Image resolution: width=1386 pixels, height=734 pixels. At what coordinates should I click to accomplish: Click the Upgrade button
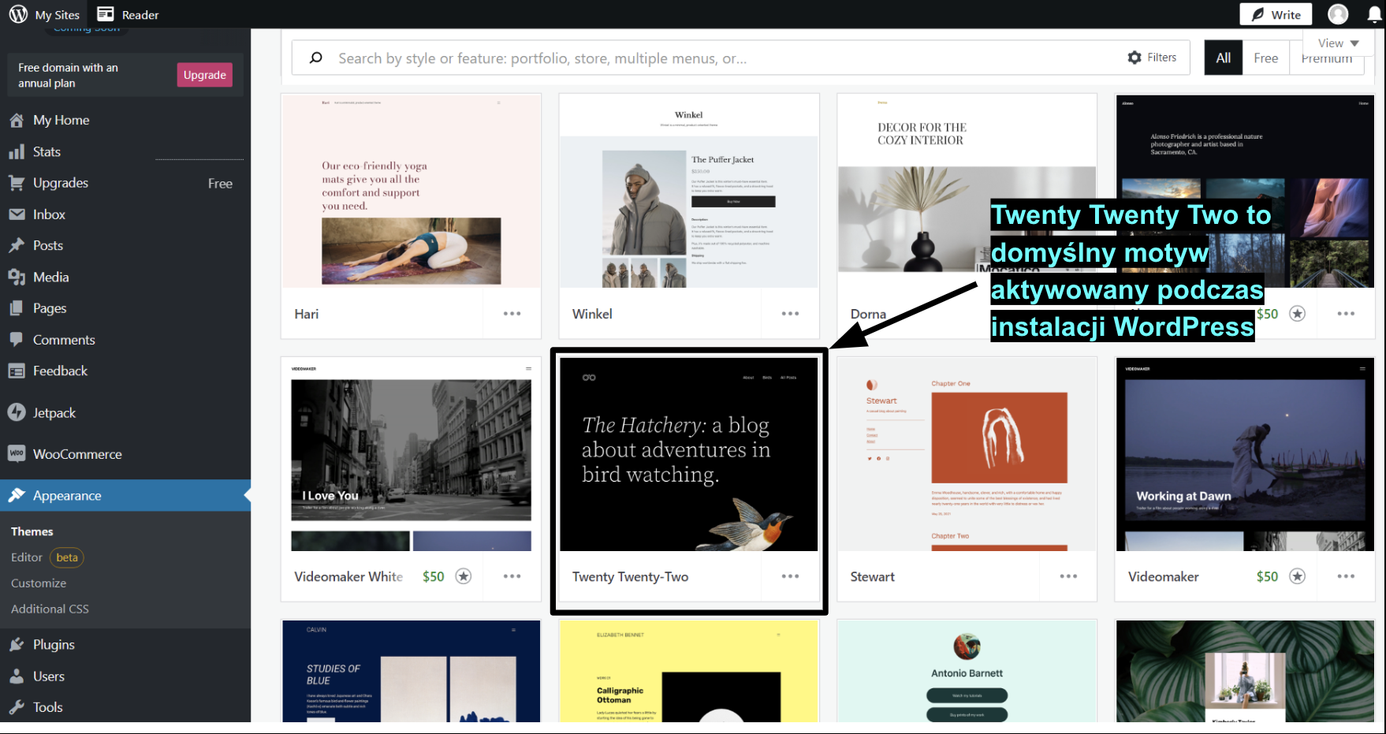click(205, 75)
